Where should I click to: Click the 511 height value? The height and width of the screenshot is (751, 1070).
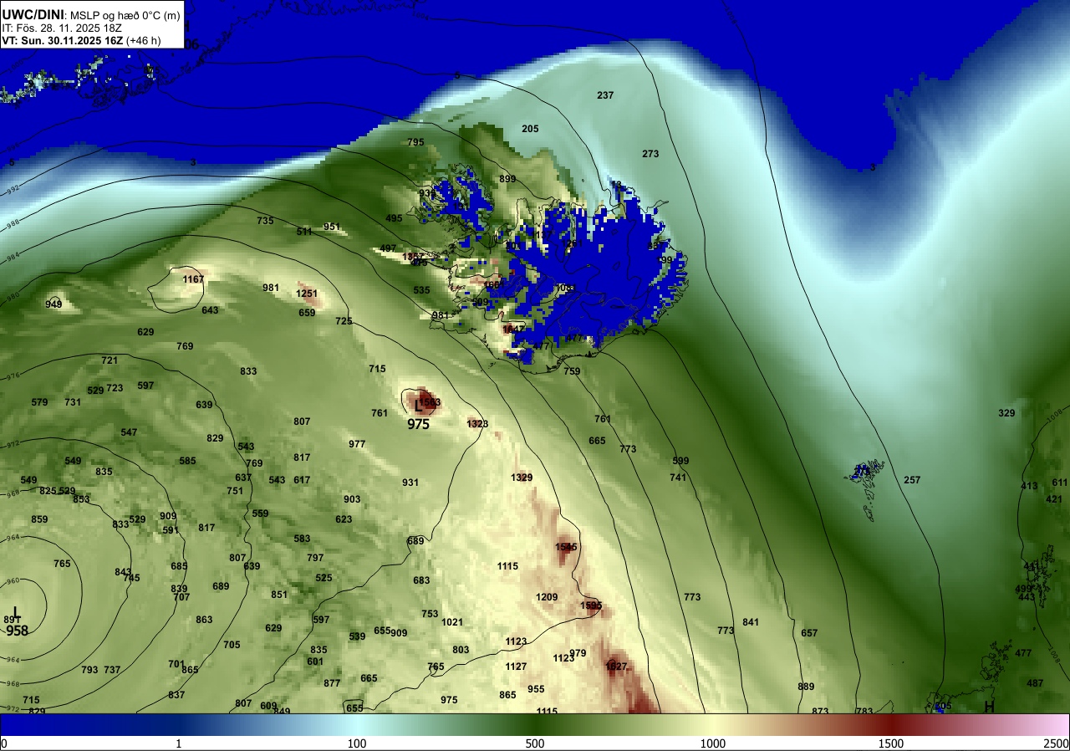(x=304, y=232)
